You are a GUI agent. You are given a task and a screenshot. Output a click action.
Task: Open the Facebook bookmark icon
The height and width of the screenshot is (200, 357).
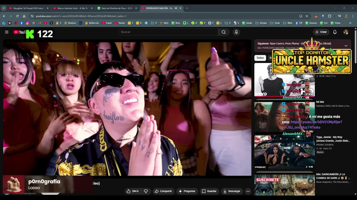pos(21,23)
